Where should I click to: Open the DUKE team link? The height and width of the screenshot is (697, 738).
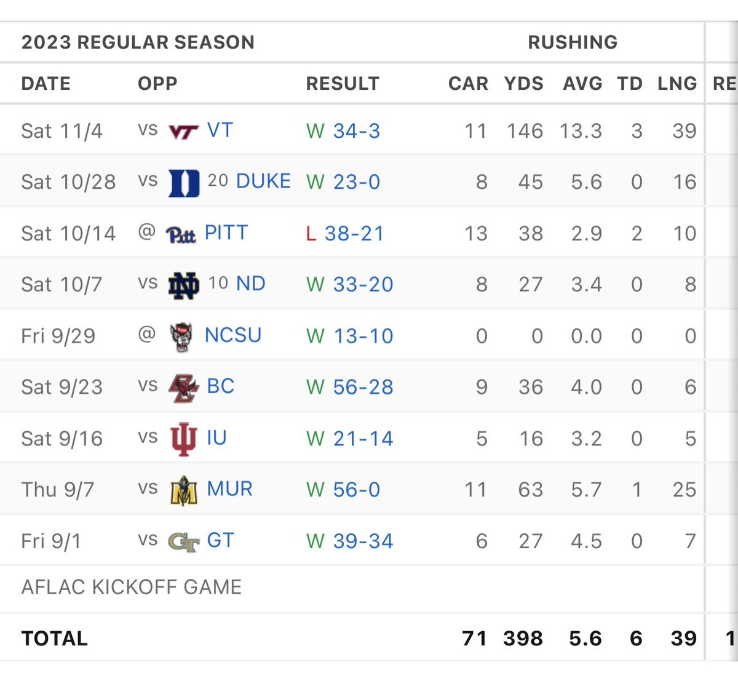pyautogui.click(x=263, y=181)
